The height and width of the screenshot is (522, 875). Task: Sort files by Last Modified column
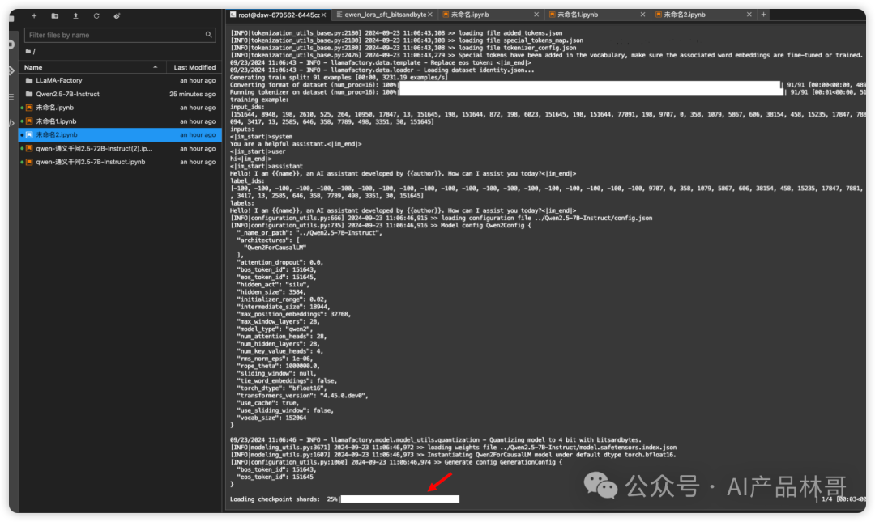pos(194,67)
